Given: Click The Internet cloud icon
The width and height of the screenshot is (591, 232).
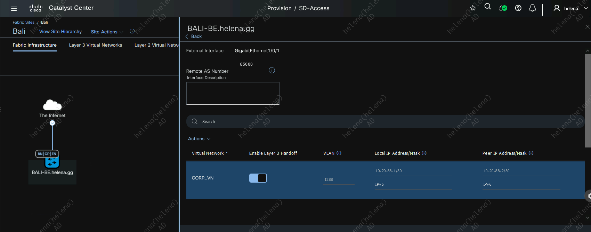Looking at the screenshot, I should pos(52,105).
